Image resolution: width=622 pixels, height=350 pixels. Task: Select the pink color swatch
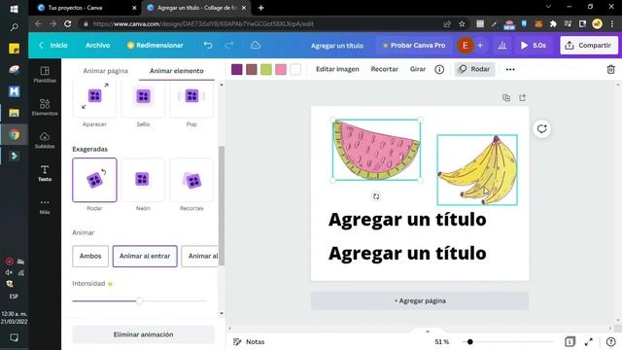(281, 69)
